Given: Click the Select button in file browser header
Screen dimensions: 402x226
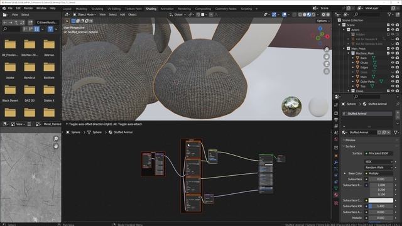Looking at the screenshot, I should pyautogui.click(x=25, y=15).
